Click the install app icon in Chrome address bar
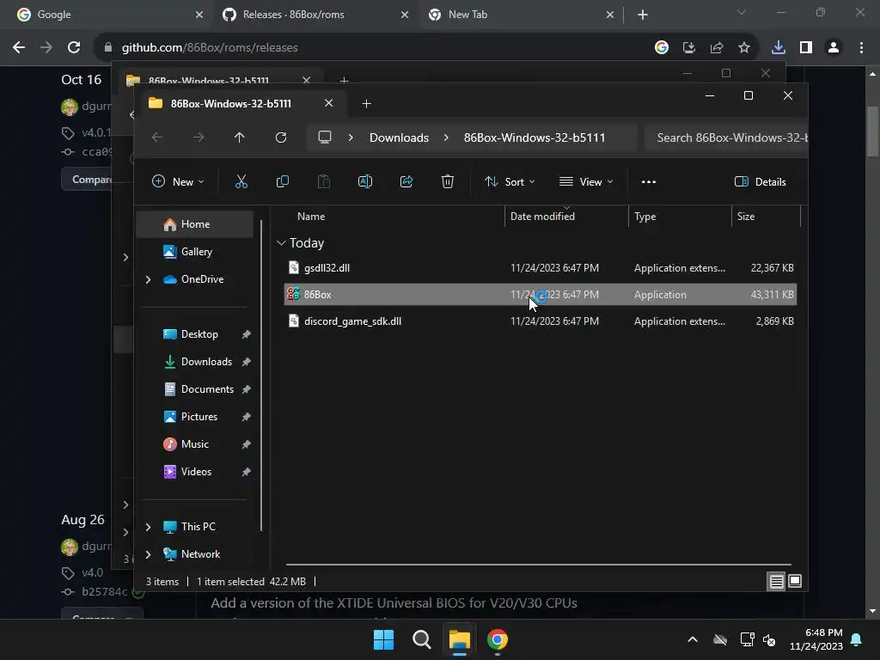Screen dimensions: 880x660 688,48
